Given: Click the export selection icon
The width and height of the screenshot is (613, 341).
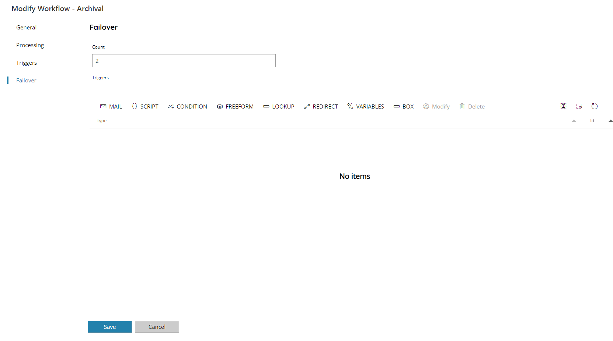Looking at the screenshot, I should 579,106.
